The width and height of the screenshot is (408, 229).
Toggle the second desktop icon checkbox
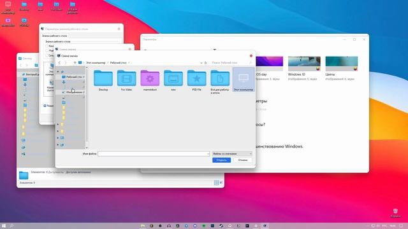pyautogui.click(x=47, y=51)
